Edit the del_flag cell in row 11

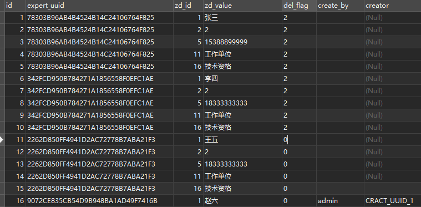pos(299,140)
